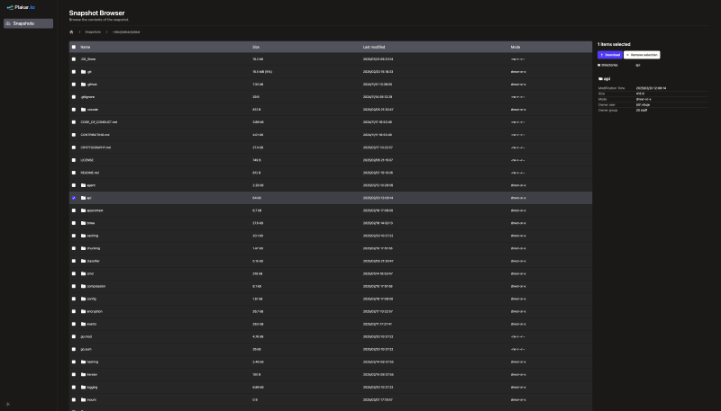721x411 pixels.
Task: Click the home icon in breadcrumb
Action: 71,32
